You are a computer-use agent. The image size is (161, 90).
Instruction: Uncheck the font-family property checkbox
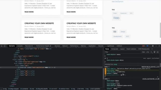point(105,69)
